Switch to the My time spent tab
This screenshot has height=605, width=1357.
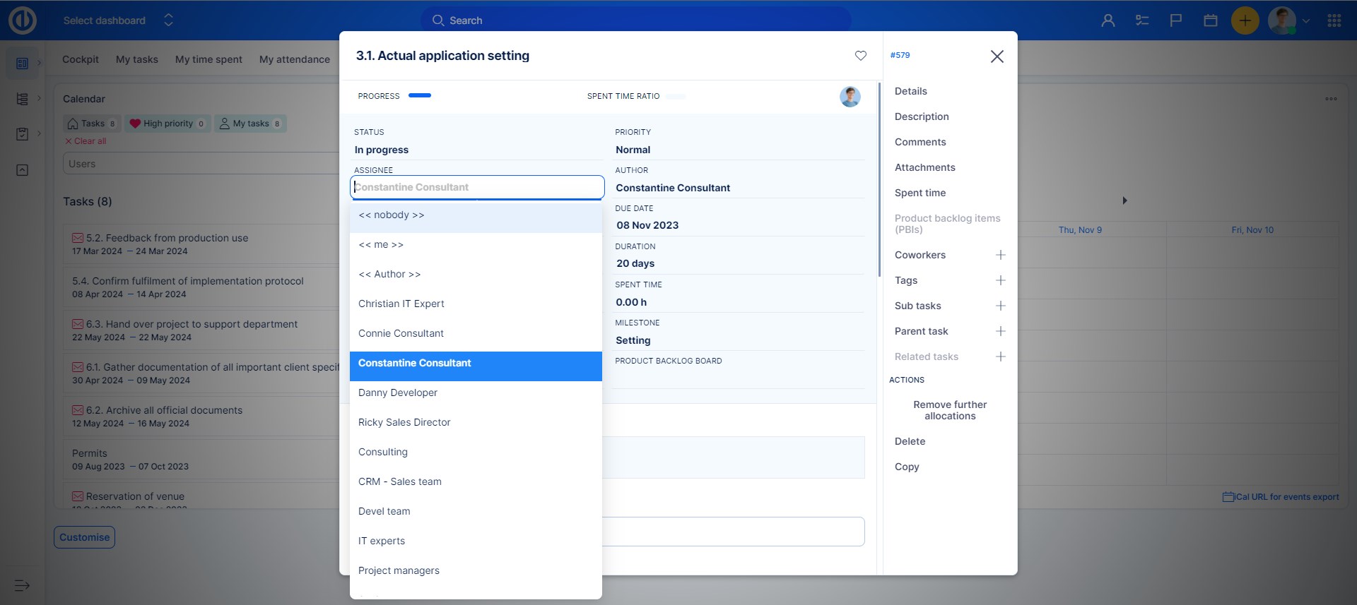[x=208, y=59]
